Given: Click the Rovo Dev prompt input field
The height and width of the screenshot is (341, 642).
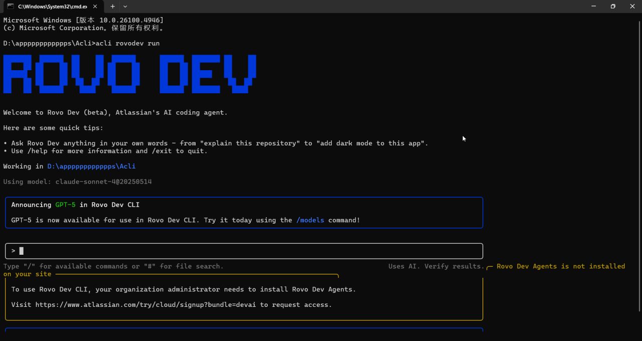Looking at the screenshot, I should point(244,251).
